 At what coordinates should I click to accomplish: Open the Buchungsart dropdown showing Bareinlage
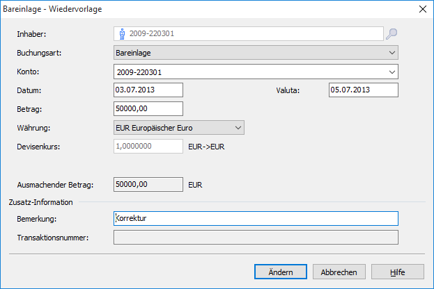(x=255, y=53)
